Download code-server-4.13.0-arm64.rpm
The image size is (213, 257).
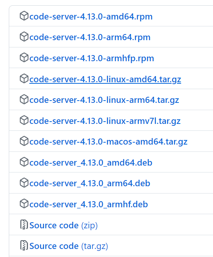(x=90, y=37)
